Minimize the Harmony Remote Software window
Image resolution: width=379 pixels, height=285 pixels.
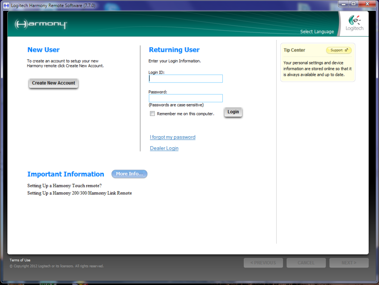(343, 4)
